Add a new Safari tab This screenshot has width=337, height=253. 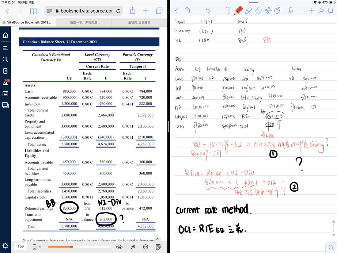tap(146, 11)
